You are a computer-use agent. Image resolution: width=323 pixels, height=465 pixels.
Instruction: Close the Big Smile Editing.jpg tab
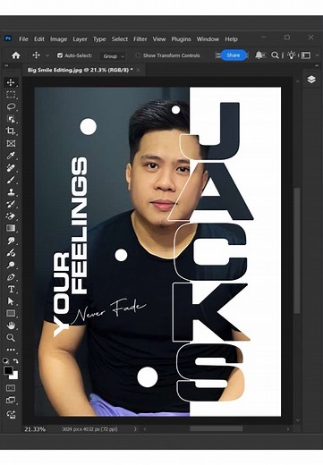(138, 70)
